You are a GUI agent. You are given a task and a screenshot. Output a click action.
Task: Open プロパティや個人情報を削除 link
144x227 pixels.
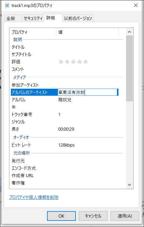(34, 197)
